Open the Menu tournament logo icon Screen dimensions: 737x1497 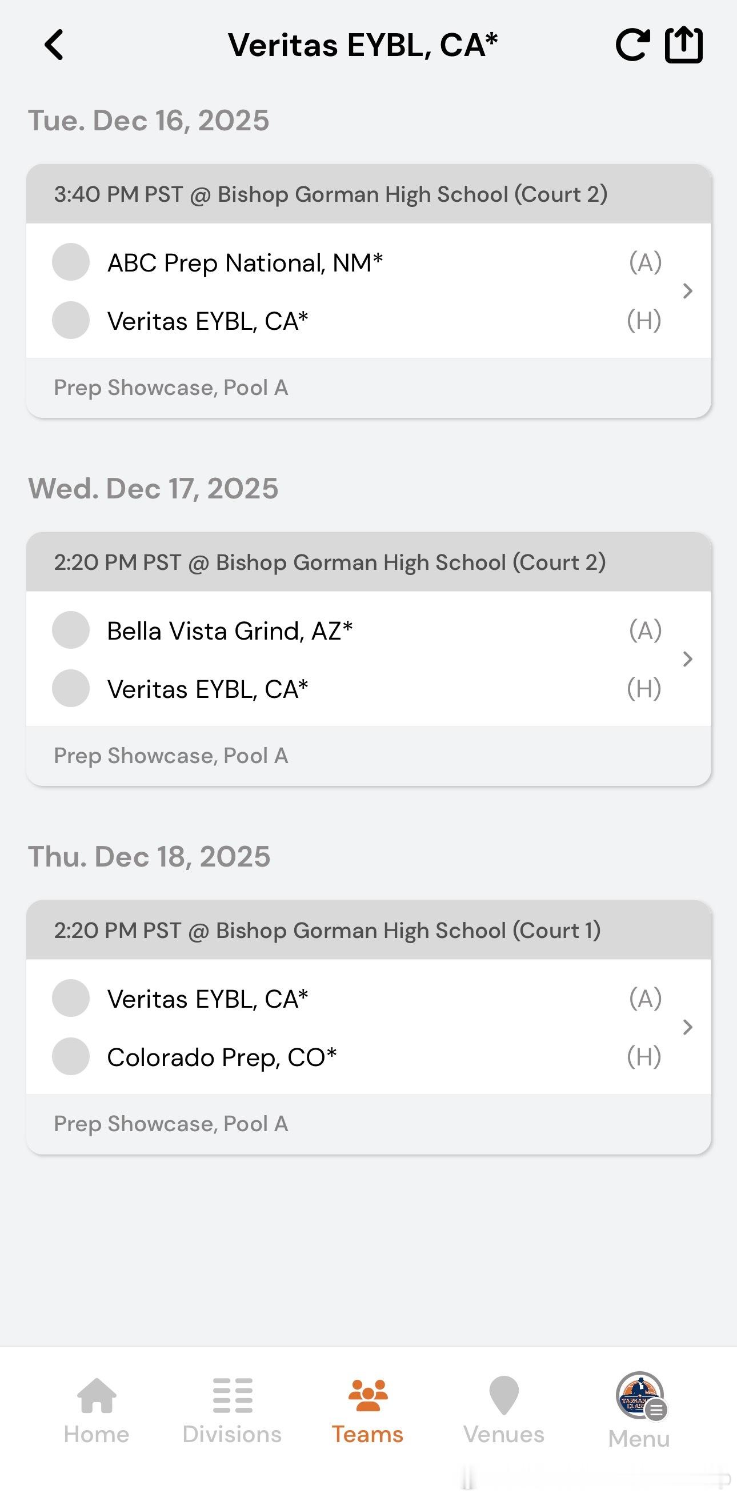click(x=640, y=1395)
